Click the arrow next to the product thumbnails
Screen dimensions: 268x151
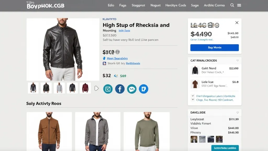(96, 88)
